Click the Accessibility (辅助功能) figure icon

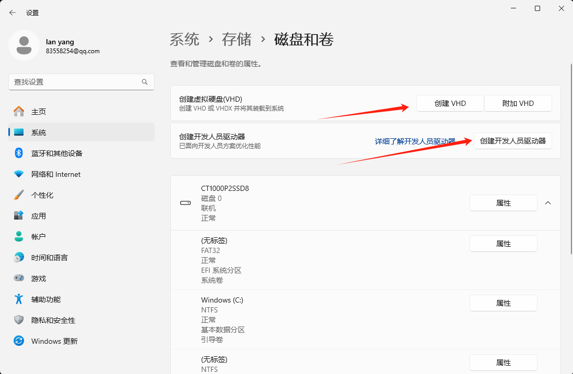tap(19, 299)
